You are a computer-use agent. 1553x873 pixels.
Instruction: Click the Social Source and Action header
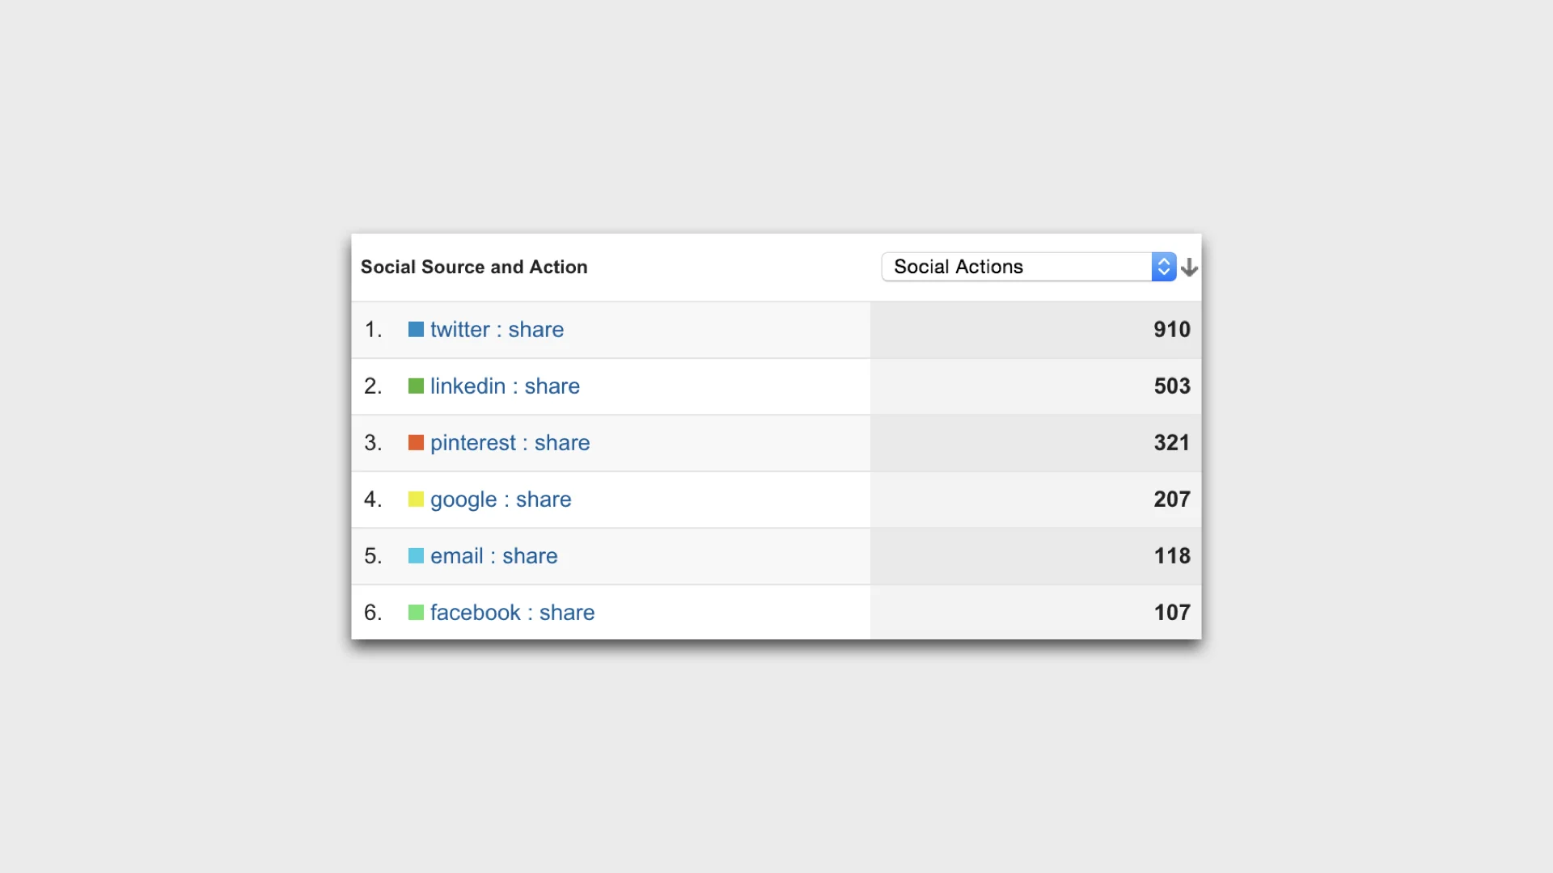(x=474, y=267)
